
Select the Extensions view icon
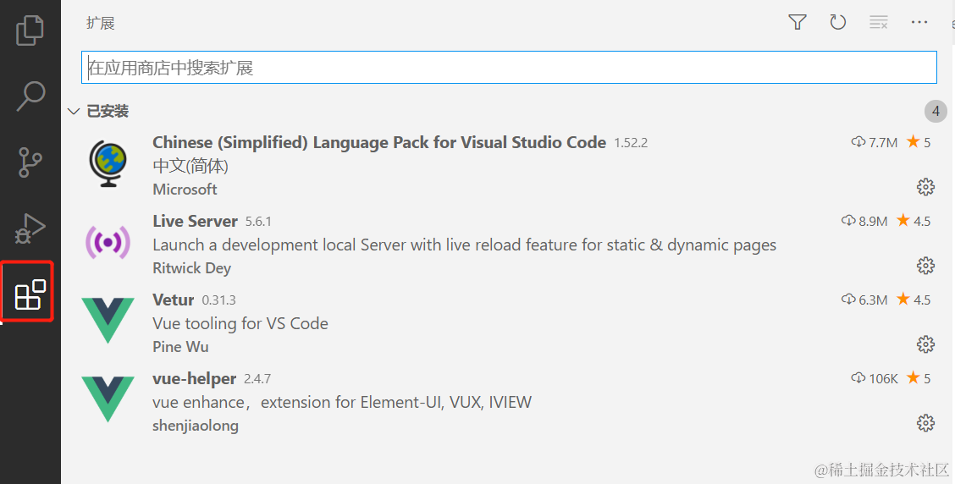[30, 294]
